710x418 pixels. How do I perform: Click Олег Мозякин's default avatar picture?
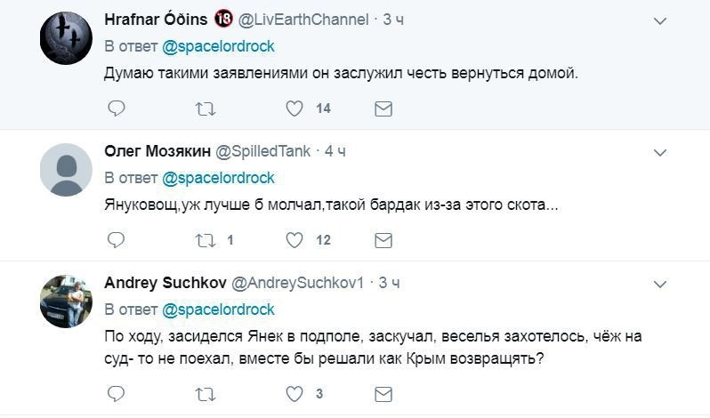coord(67,169)
